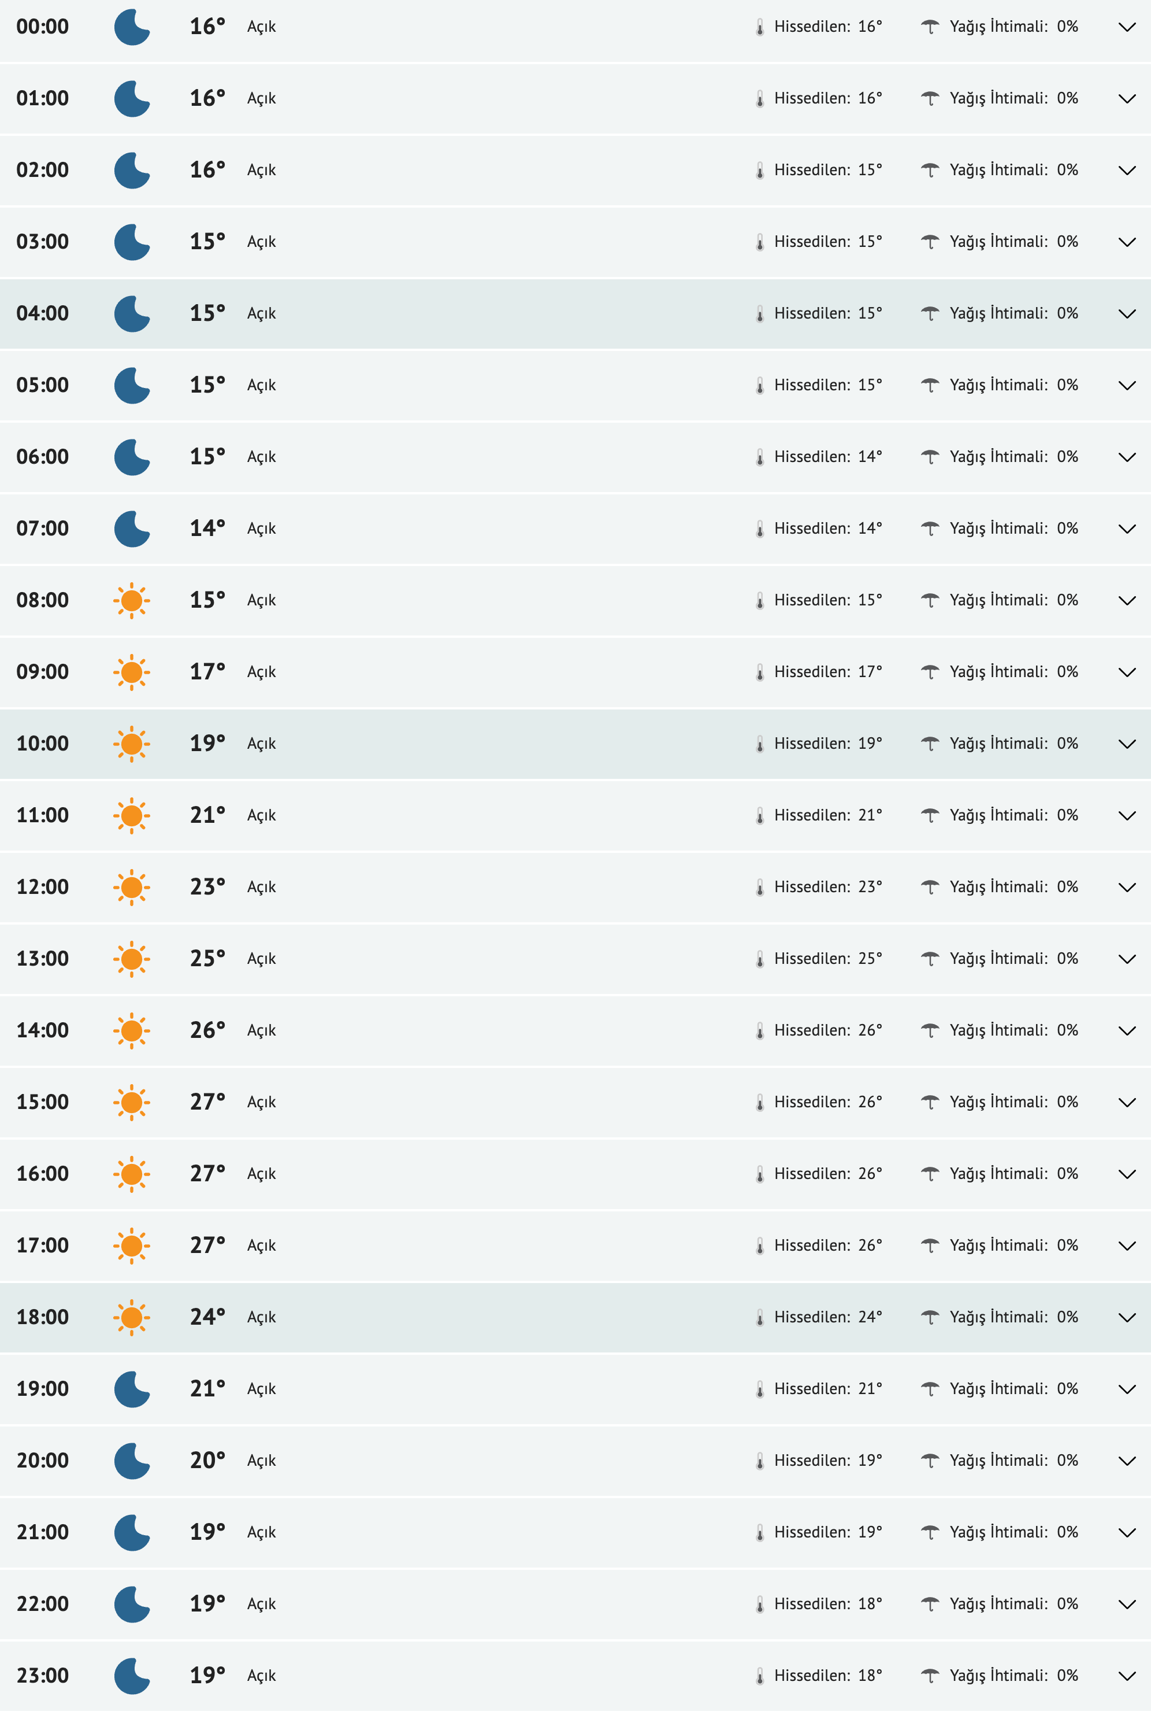Click the umbrella icon in the 14:00 row

930,1030
